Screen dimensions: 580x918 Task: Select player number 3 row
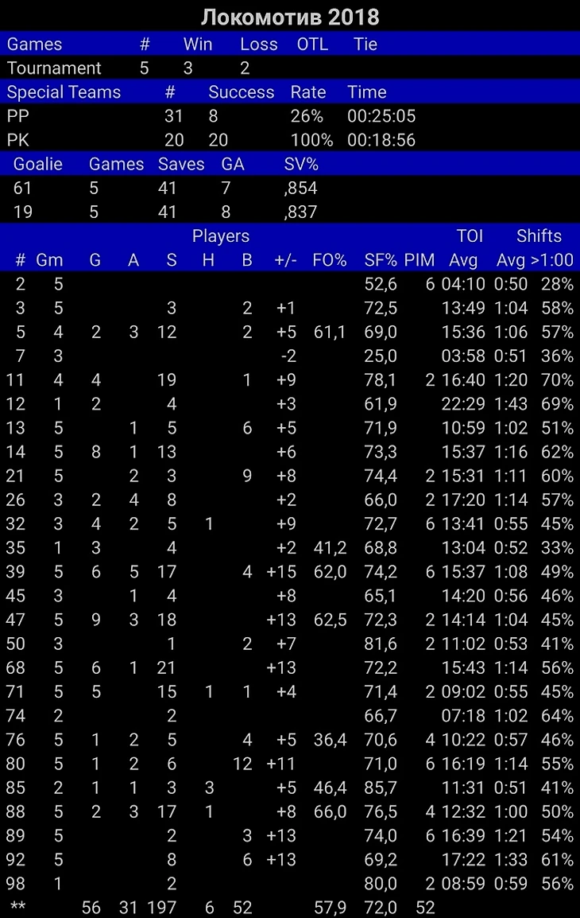[x=290, y=308]
